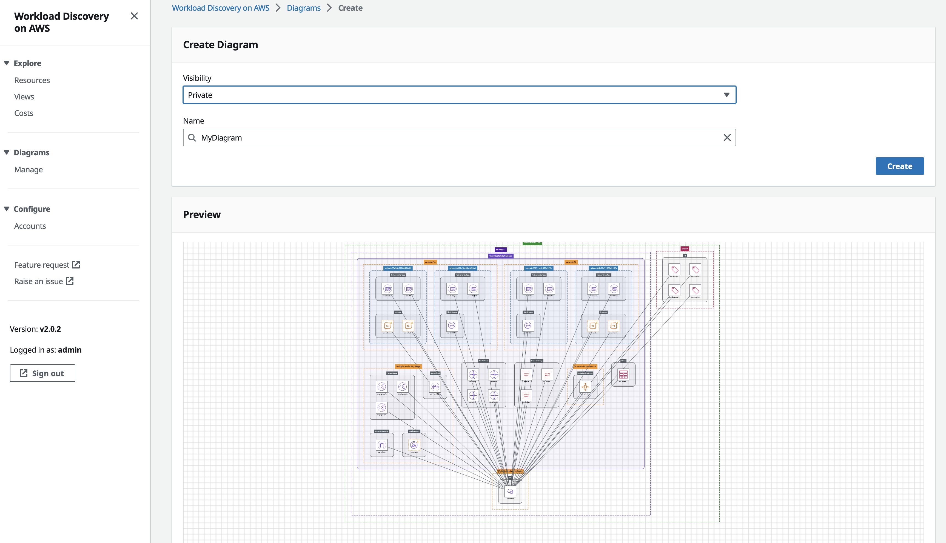Clear the MyDiagram name field with the X
Viewport: 946px width, 543px height.
727,138
